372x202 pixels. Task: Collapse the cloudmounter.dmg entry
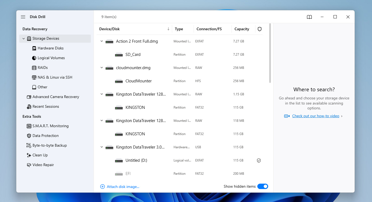101,68
